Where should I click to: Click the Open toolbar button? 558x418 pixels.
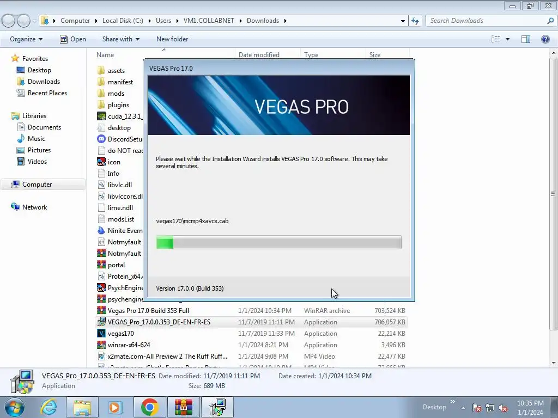point(73,39)
